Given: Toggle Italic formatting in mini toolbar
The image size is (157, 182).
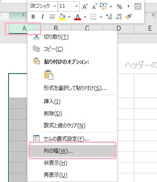Looking at the screenshot, I should [x=42, y=17].
